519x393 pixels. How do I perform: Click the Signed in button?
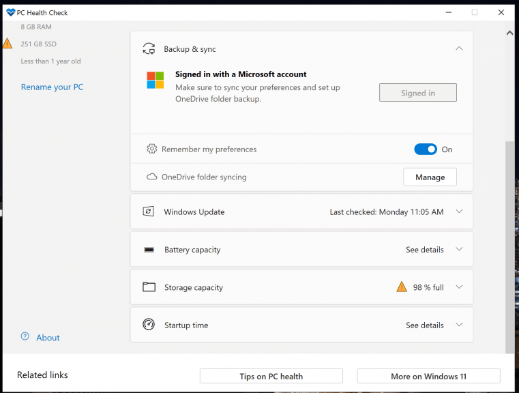coord(418,93)
